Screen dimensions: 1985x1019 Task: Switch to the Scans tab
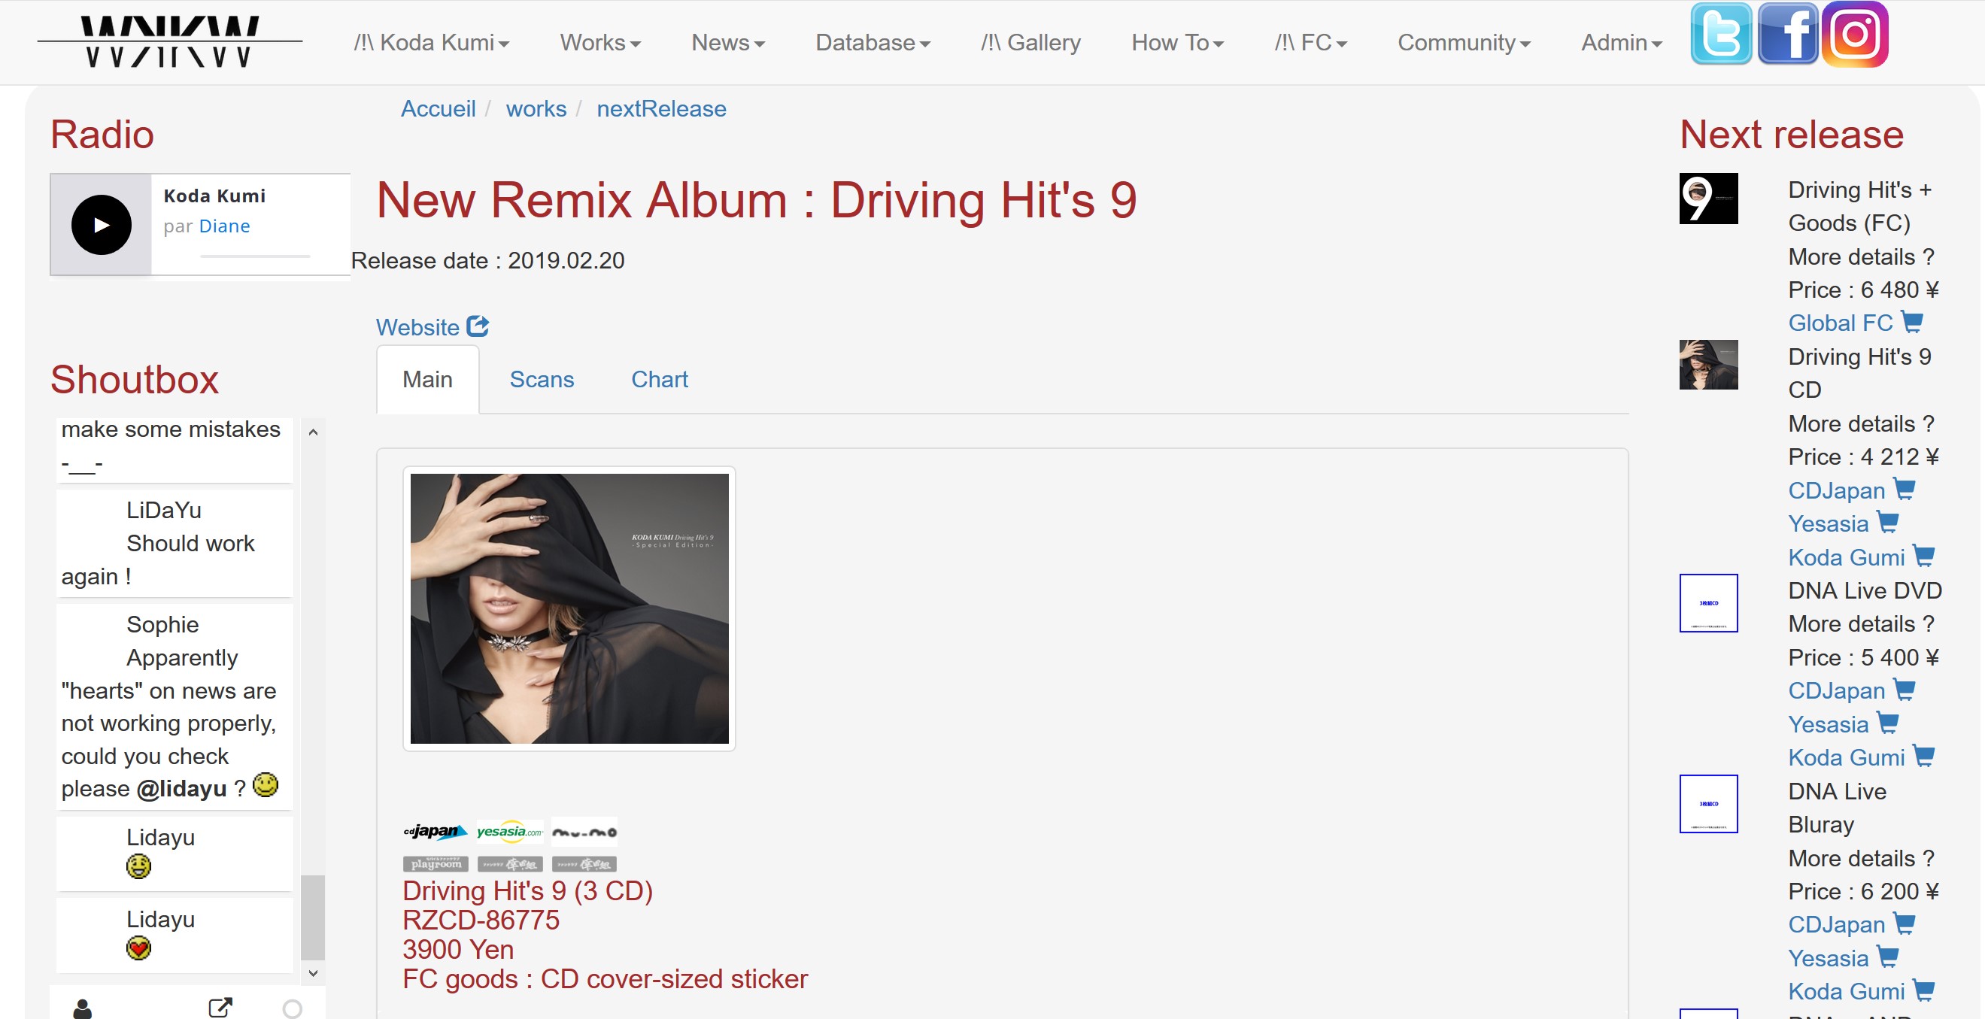point(542,379)
